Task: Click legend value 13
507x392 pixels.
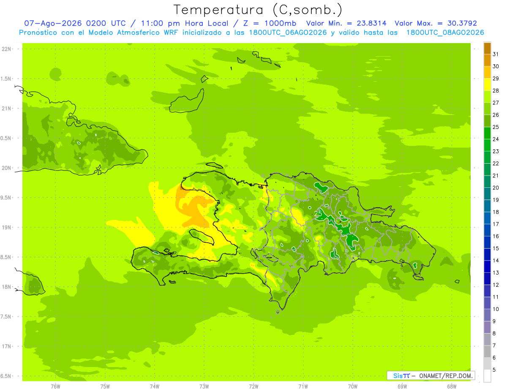Action: click(x=496, y=273)
